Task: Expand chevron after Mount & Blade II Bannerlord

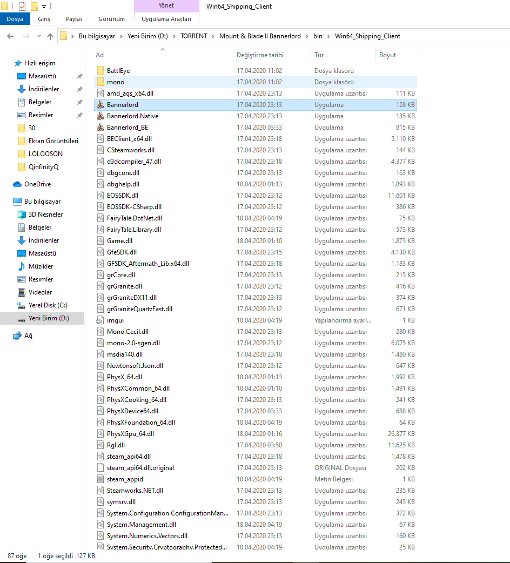Action: (307, 36)
